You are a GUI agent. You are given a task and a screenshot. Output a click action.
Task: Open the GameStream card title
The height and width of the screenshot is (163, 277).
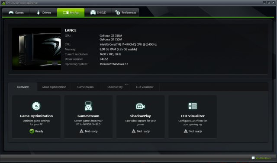point(88,116)
